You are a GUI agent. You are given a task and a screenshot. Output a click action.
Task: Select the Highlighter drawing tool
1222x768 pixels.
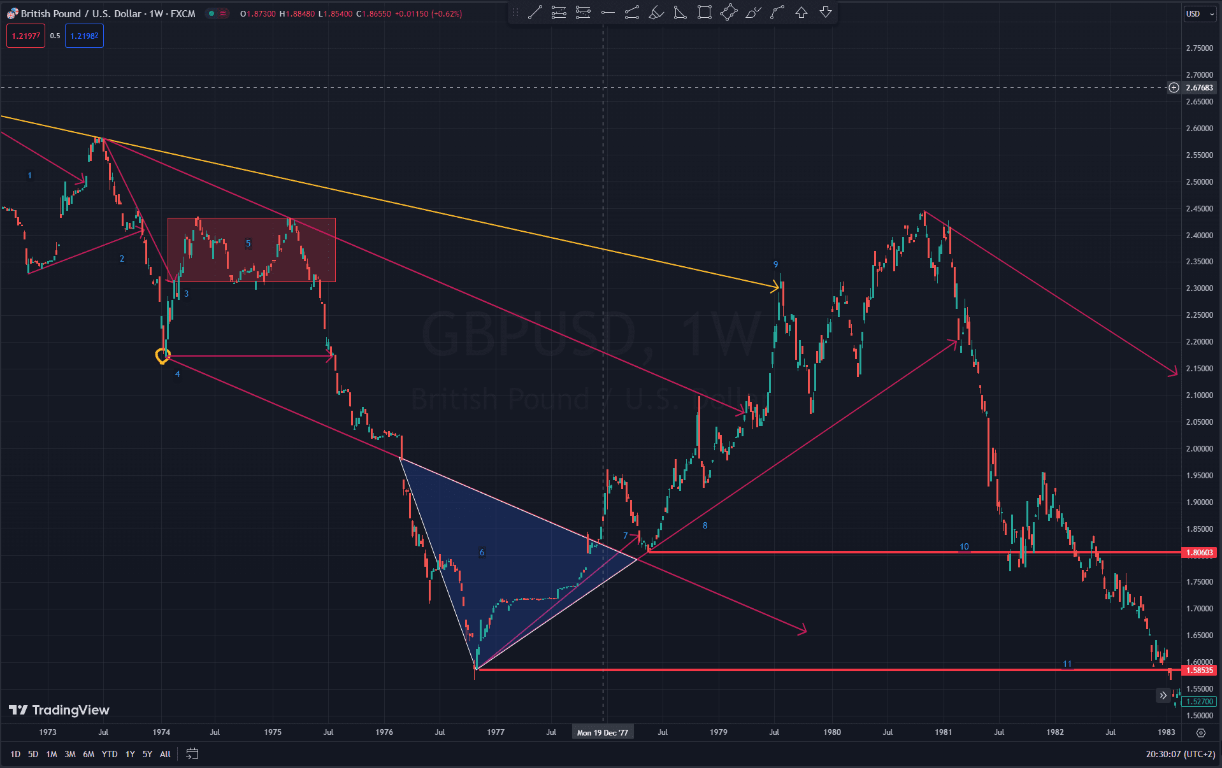656,13
